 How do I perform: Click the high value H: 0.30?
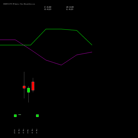click(x=70, y=7)
